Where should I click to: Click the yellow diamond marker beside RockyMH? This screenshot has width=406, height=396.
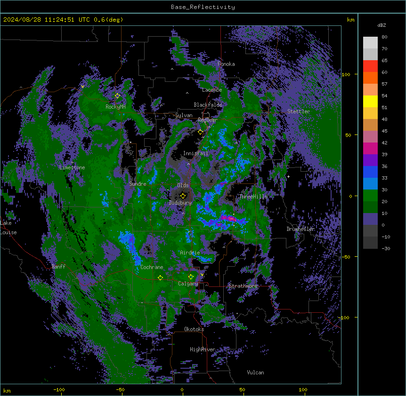click(x=117, y=96)
